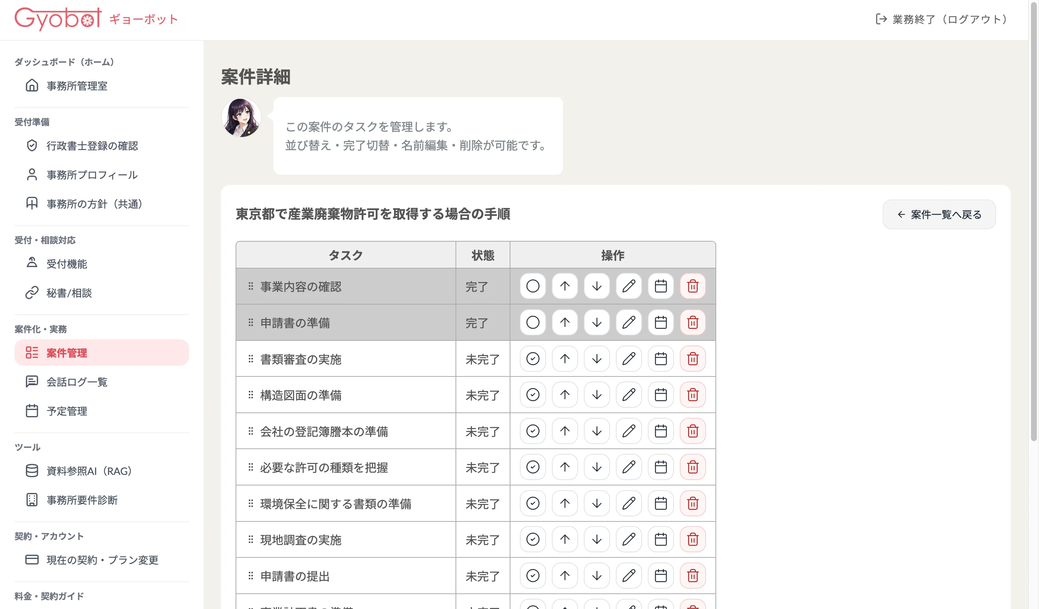Screen dimensions: 1039x609
Task: Click 案件一覧へ戻る button
Action: tap(939, 215)
